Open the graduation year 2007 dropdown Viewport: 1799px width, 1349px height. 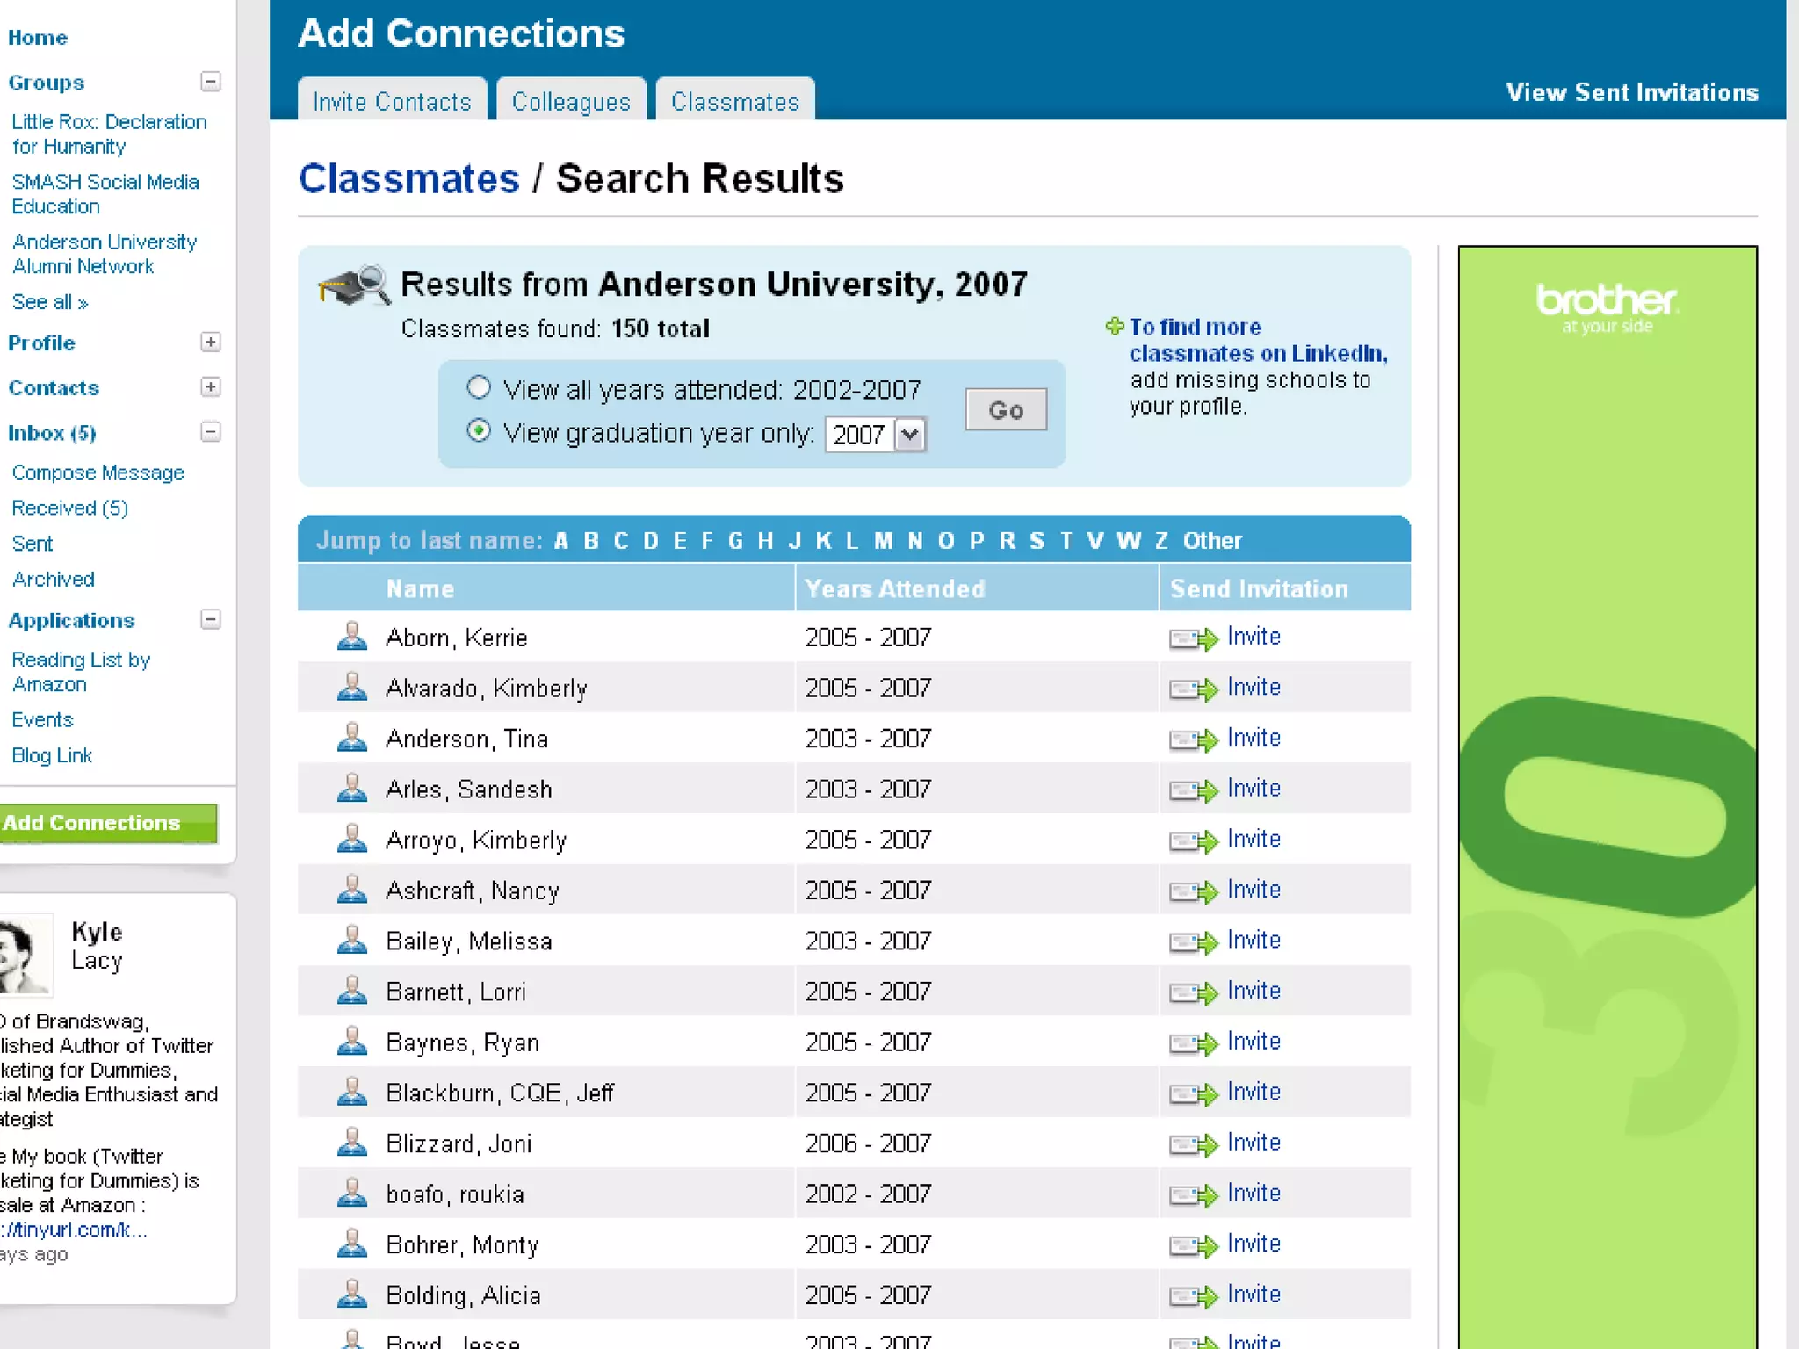909,435
